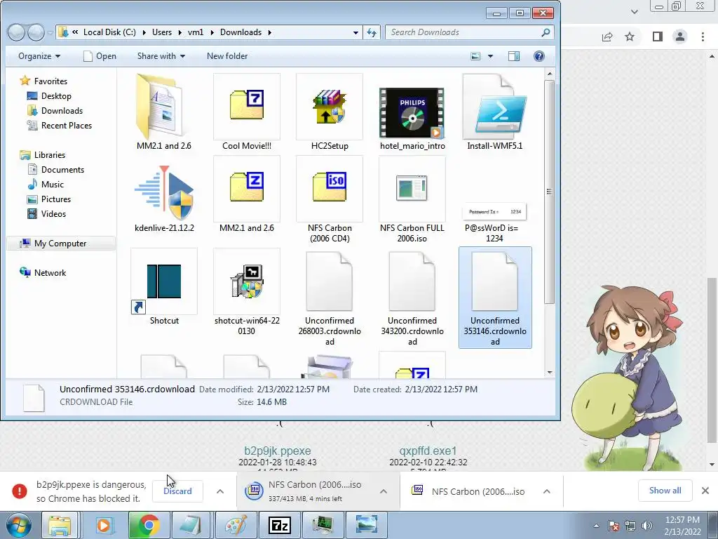Open Recent Places in navigation pane

67,125
